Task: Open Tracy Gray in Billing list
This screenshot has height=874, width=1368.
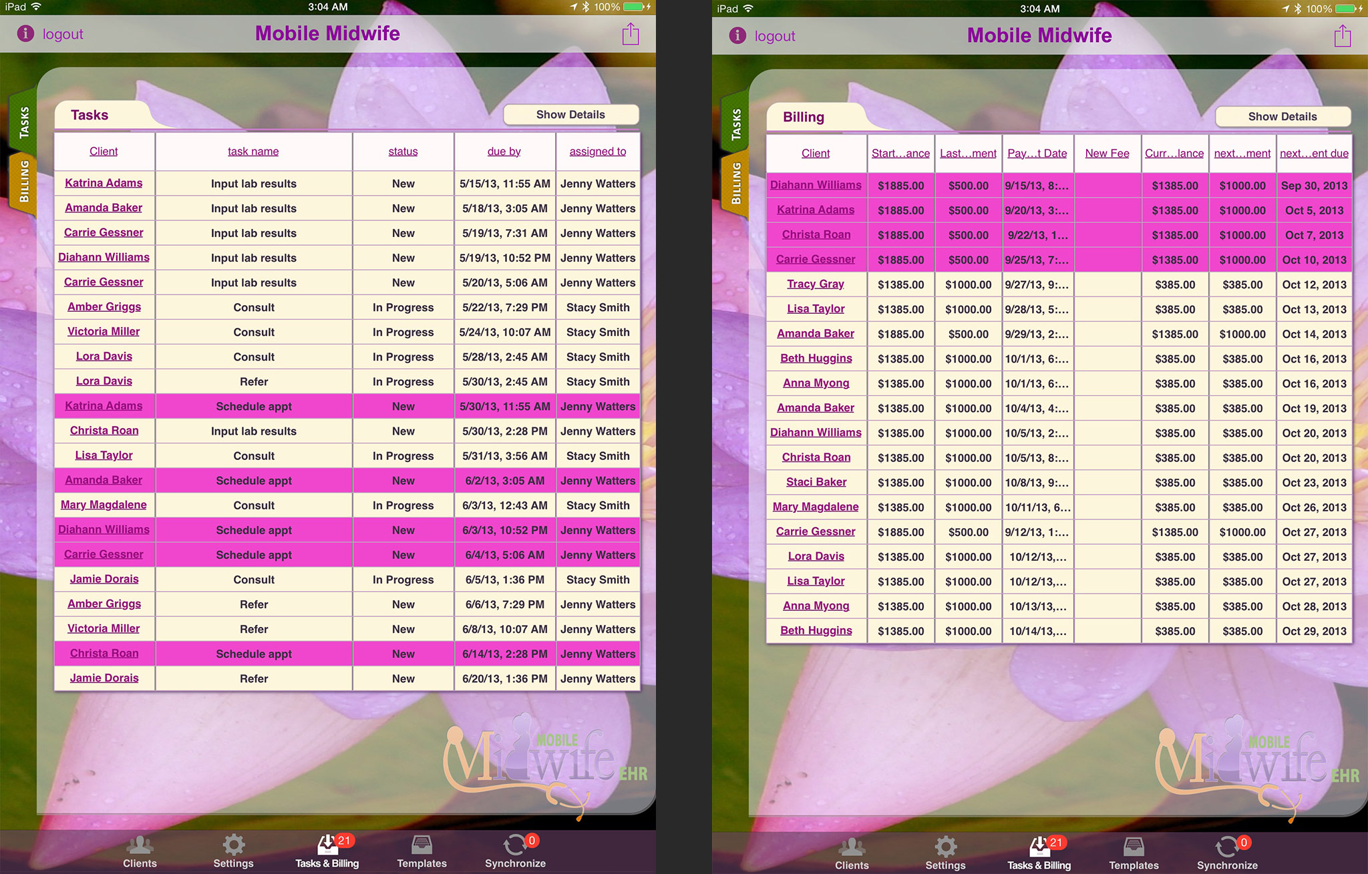Action: coord(816,284)
